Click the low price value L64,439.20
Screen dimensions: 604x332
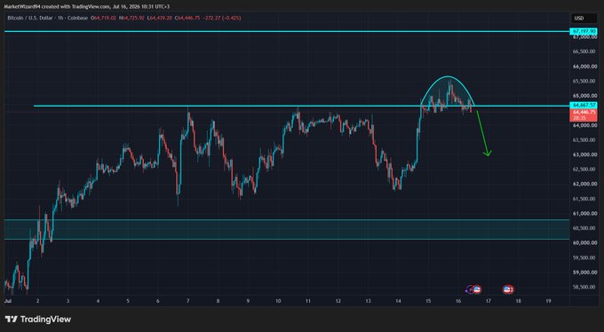pyautogui.click(x=160, y=18)
